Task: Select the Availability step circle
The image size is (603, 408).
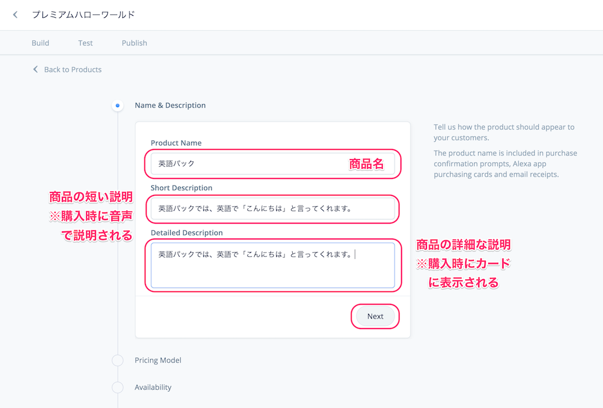Action: pyautogui.click(x=117, y=387)
